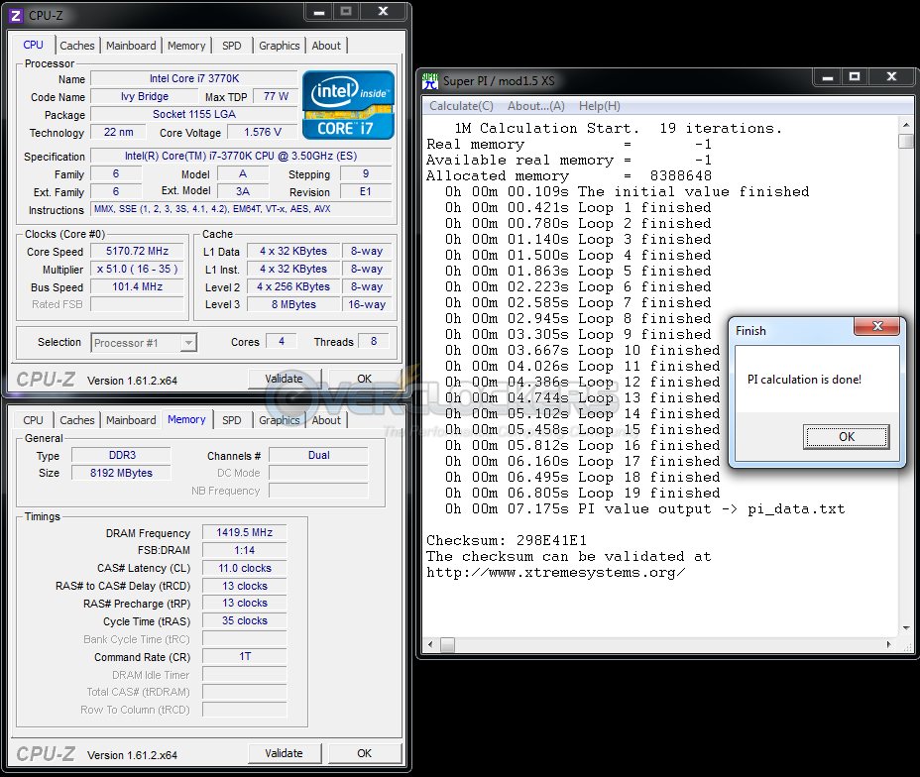Maximize the Super PI window
The image size is (920, 777).
pos(855,77)
